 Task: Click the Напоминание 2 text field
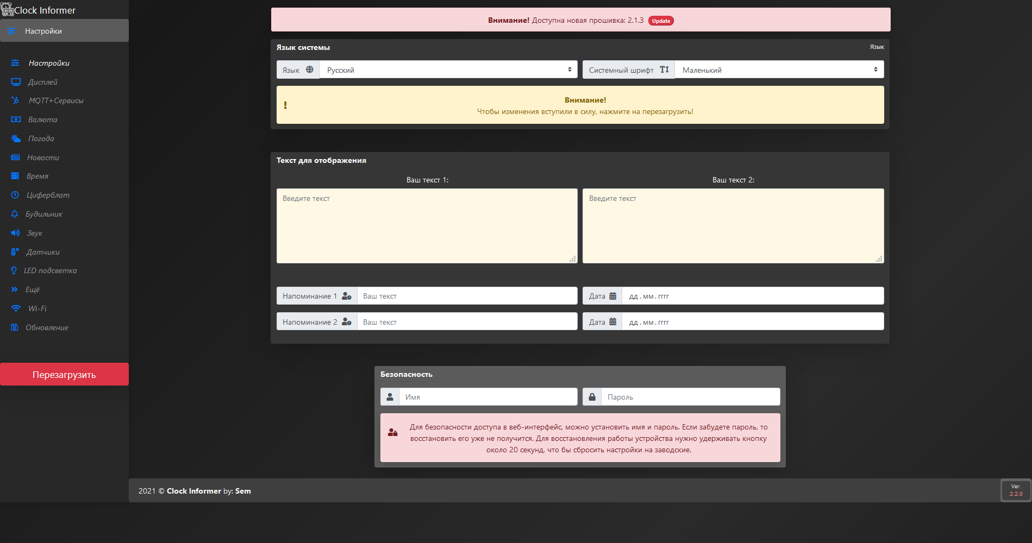pos(467,322)
